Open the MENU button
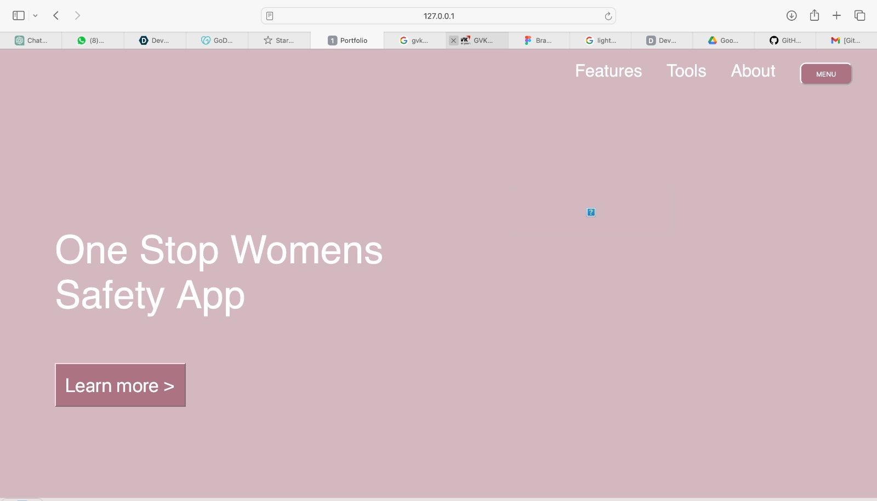Image resolution: width=877 pixels, height=501 pixels. (826, 73)
